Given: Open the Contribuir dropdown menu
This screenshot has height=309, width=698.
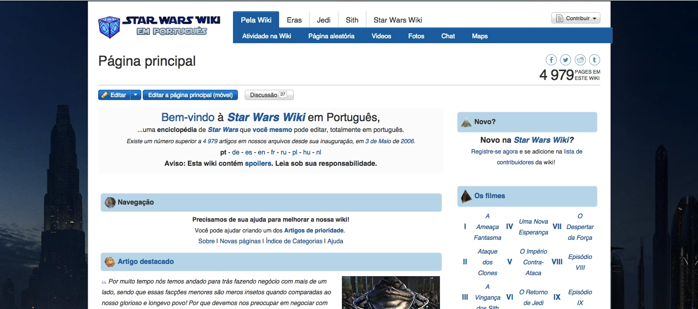Looking at the screenshot, I should (576, 19).
